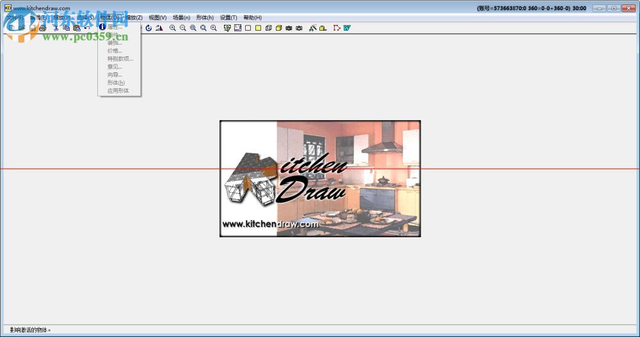Click the second camera toolbar icon
The image size is (640, 337).
pyautogui.click(x=299, y=28)
